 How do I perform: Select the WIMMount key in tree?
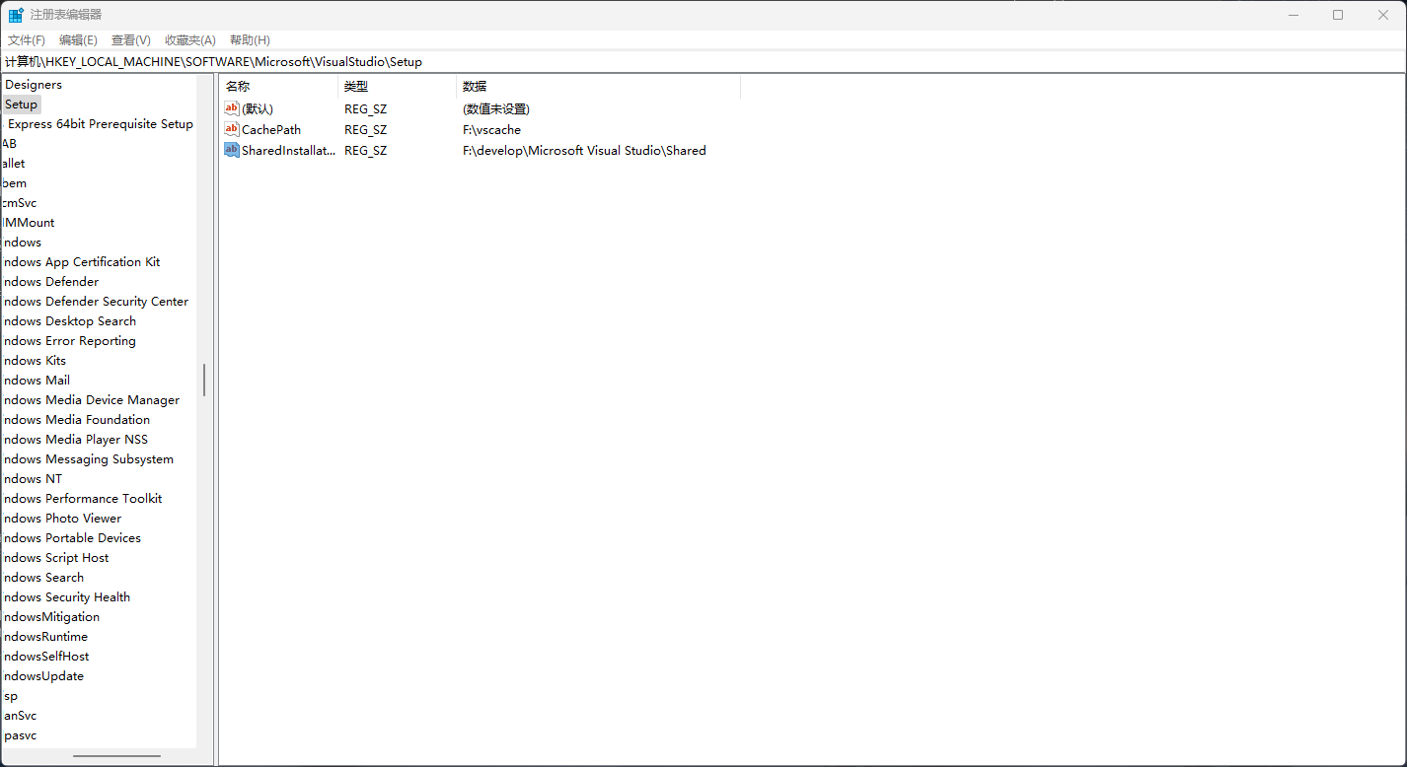coord(29,223)
